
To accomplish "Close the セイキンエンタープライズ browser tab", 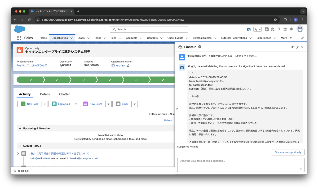I will 71,11.
